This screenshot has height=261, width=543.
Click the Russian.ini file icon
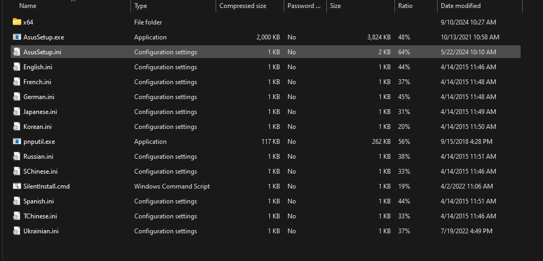coord(17,156)
